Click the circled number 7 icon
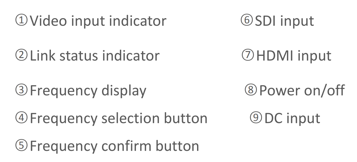The image size is (357, 162). [248, 55]
